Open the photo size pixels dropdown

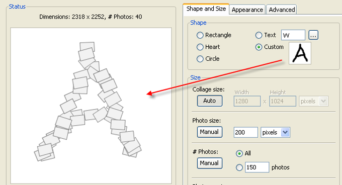pyautogui.click(x=275, y=132)
